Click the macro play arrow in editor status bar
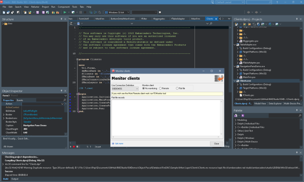 (x=71, y=146)
